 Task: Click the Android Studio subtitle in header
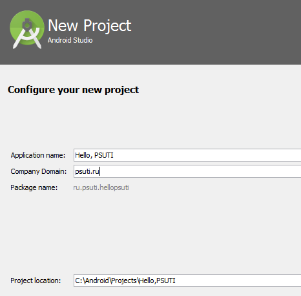coord(70,40)
